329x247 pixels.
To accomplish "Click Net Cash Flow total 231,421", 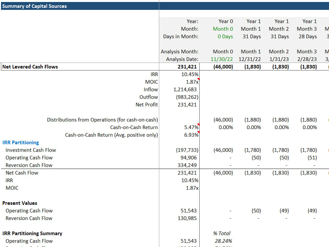I will pyautogui.click(x=187, y=173).
